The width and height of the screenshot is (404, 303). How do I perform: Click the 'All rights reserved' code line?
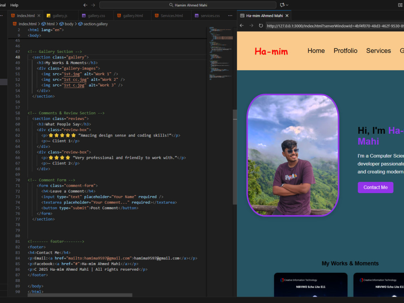coord(87,269)
